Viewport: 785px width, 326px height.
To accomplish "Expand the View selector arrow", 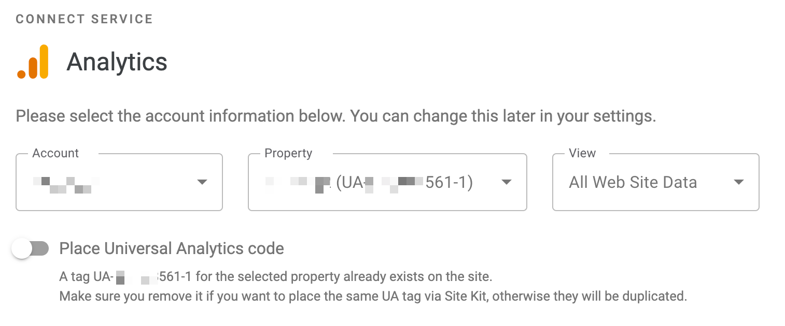I will [x=740, y=182].
